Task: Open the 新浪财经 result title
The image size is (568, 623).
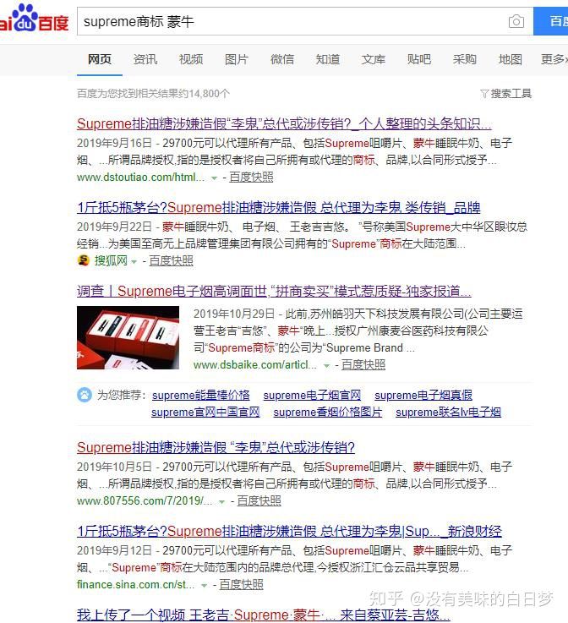Action: [290, 532]
